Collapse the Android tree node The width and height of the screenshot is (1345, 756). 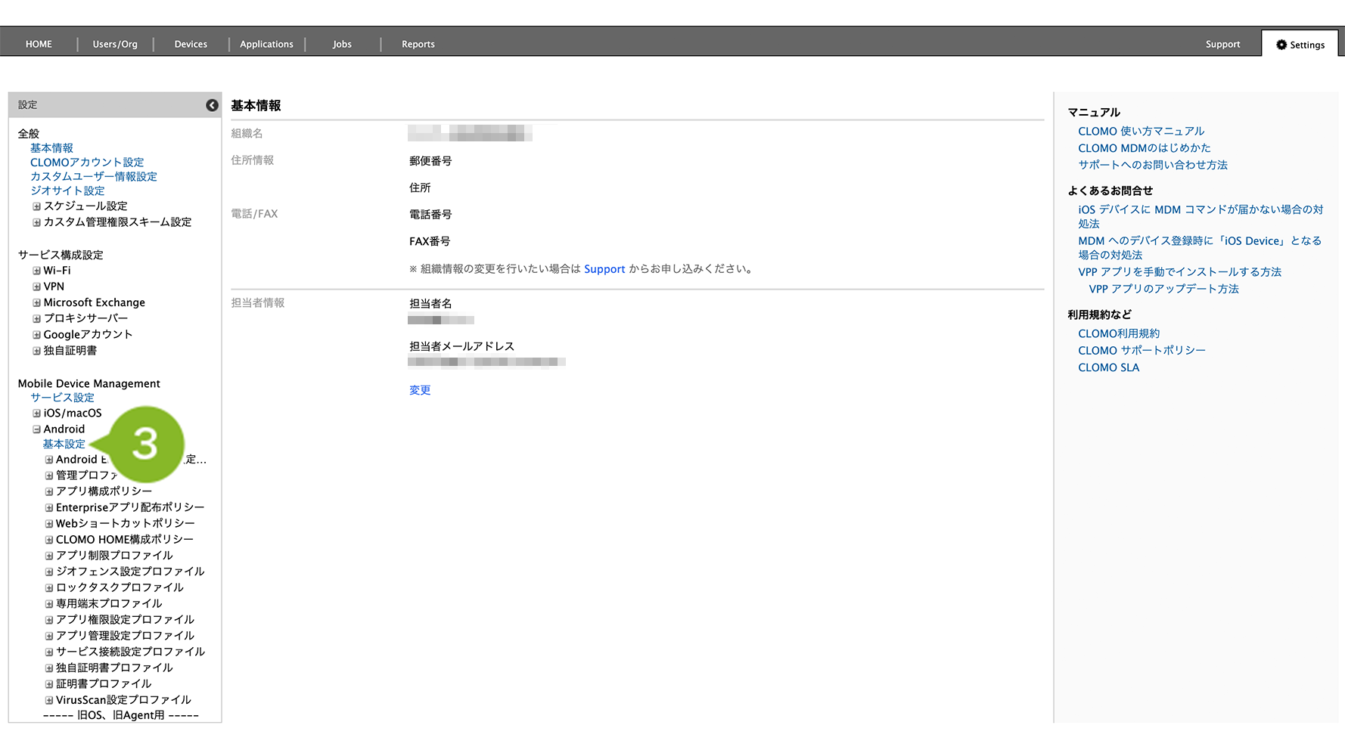point(36,429)
